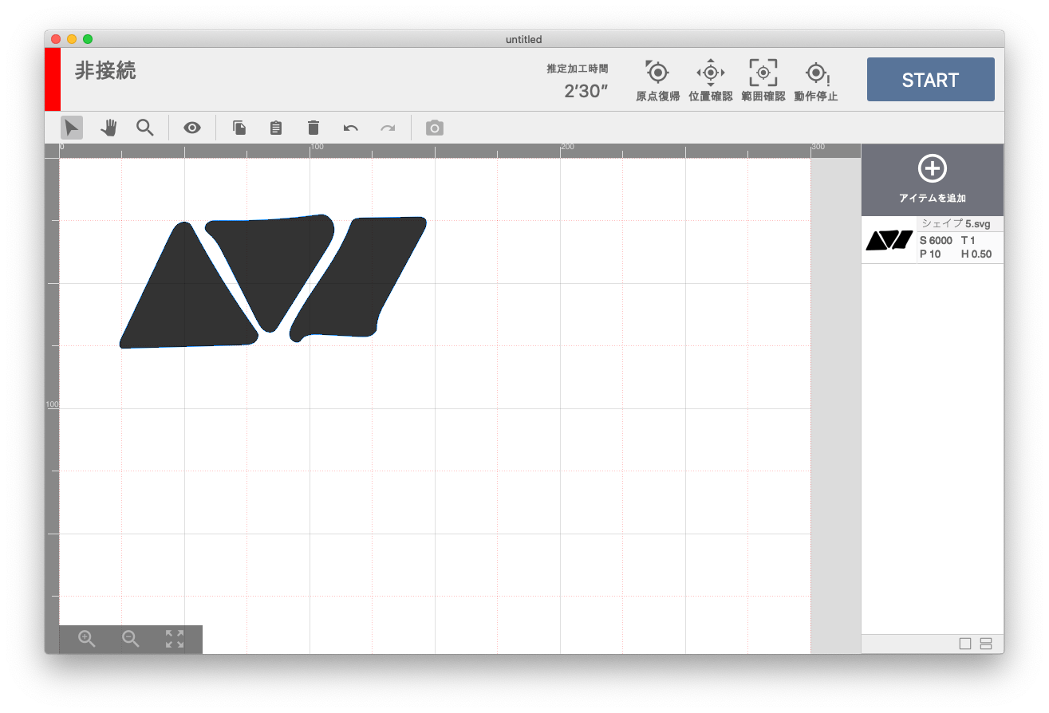Click the 非接続 connection status label

tap(105, 70)
